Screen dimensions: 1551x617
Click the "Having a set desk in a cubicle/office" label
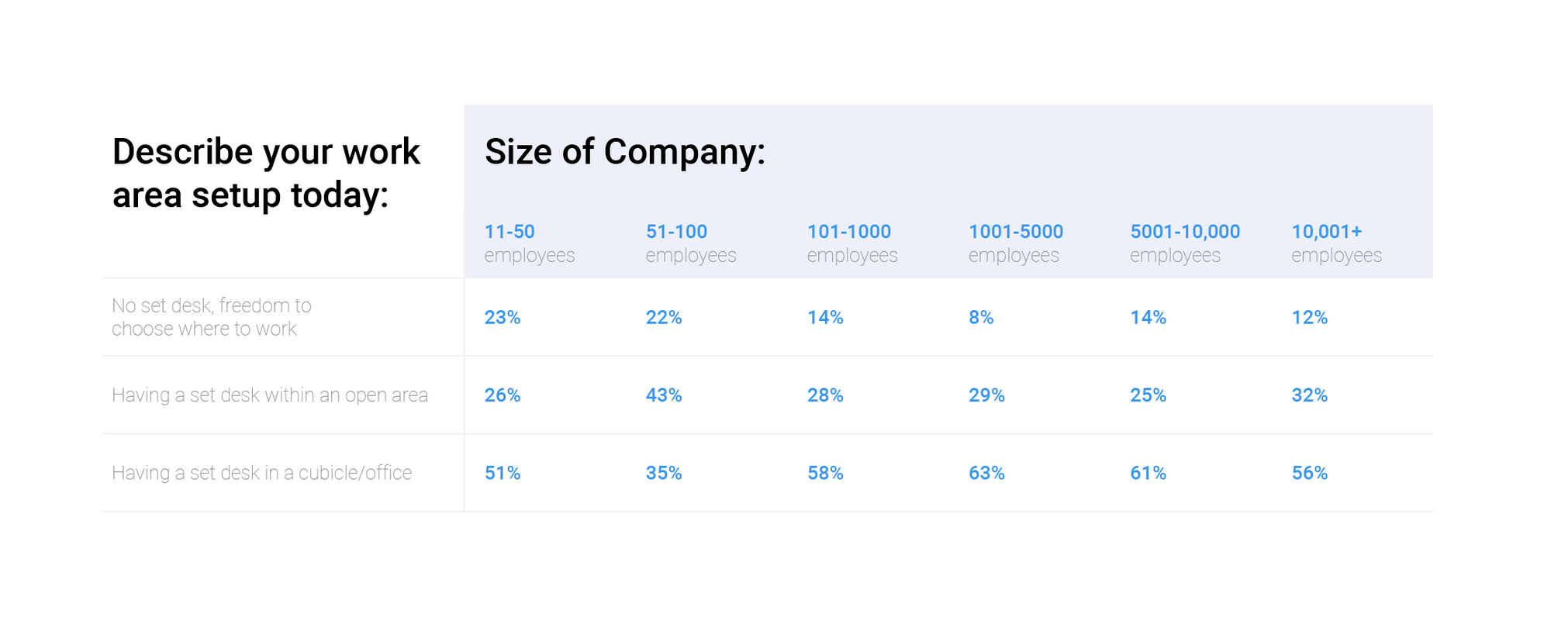tap(261, 473)
